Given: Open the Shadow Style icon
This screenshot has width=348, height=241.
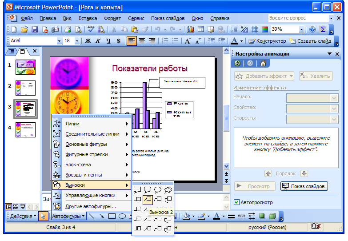Looking at the screenshot, I should point(262,216).
